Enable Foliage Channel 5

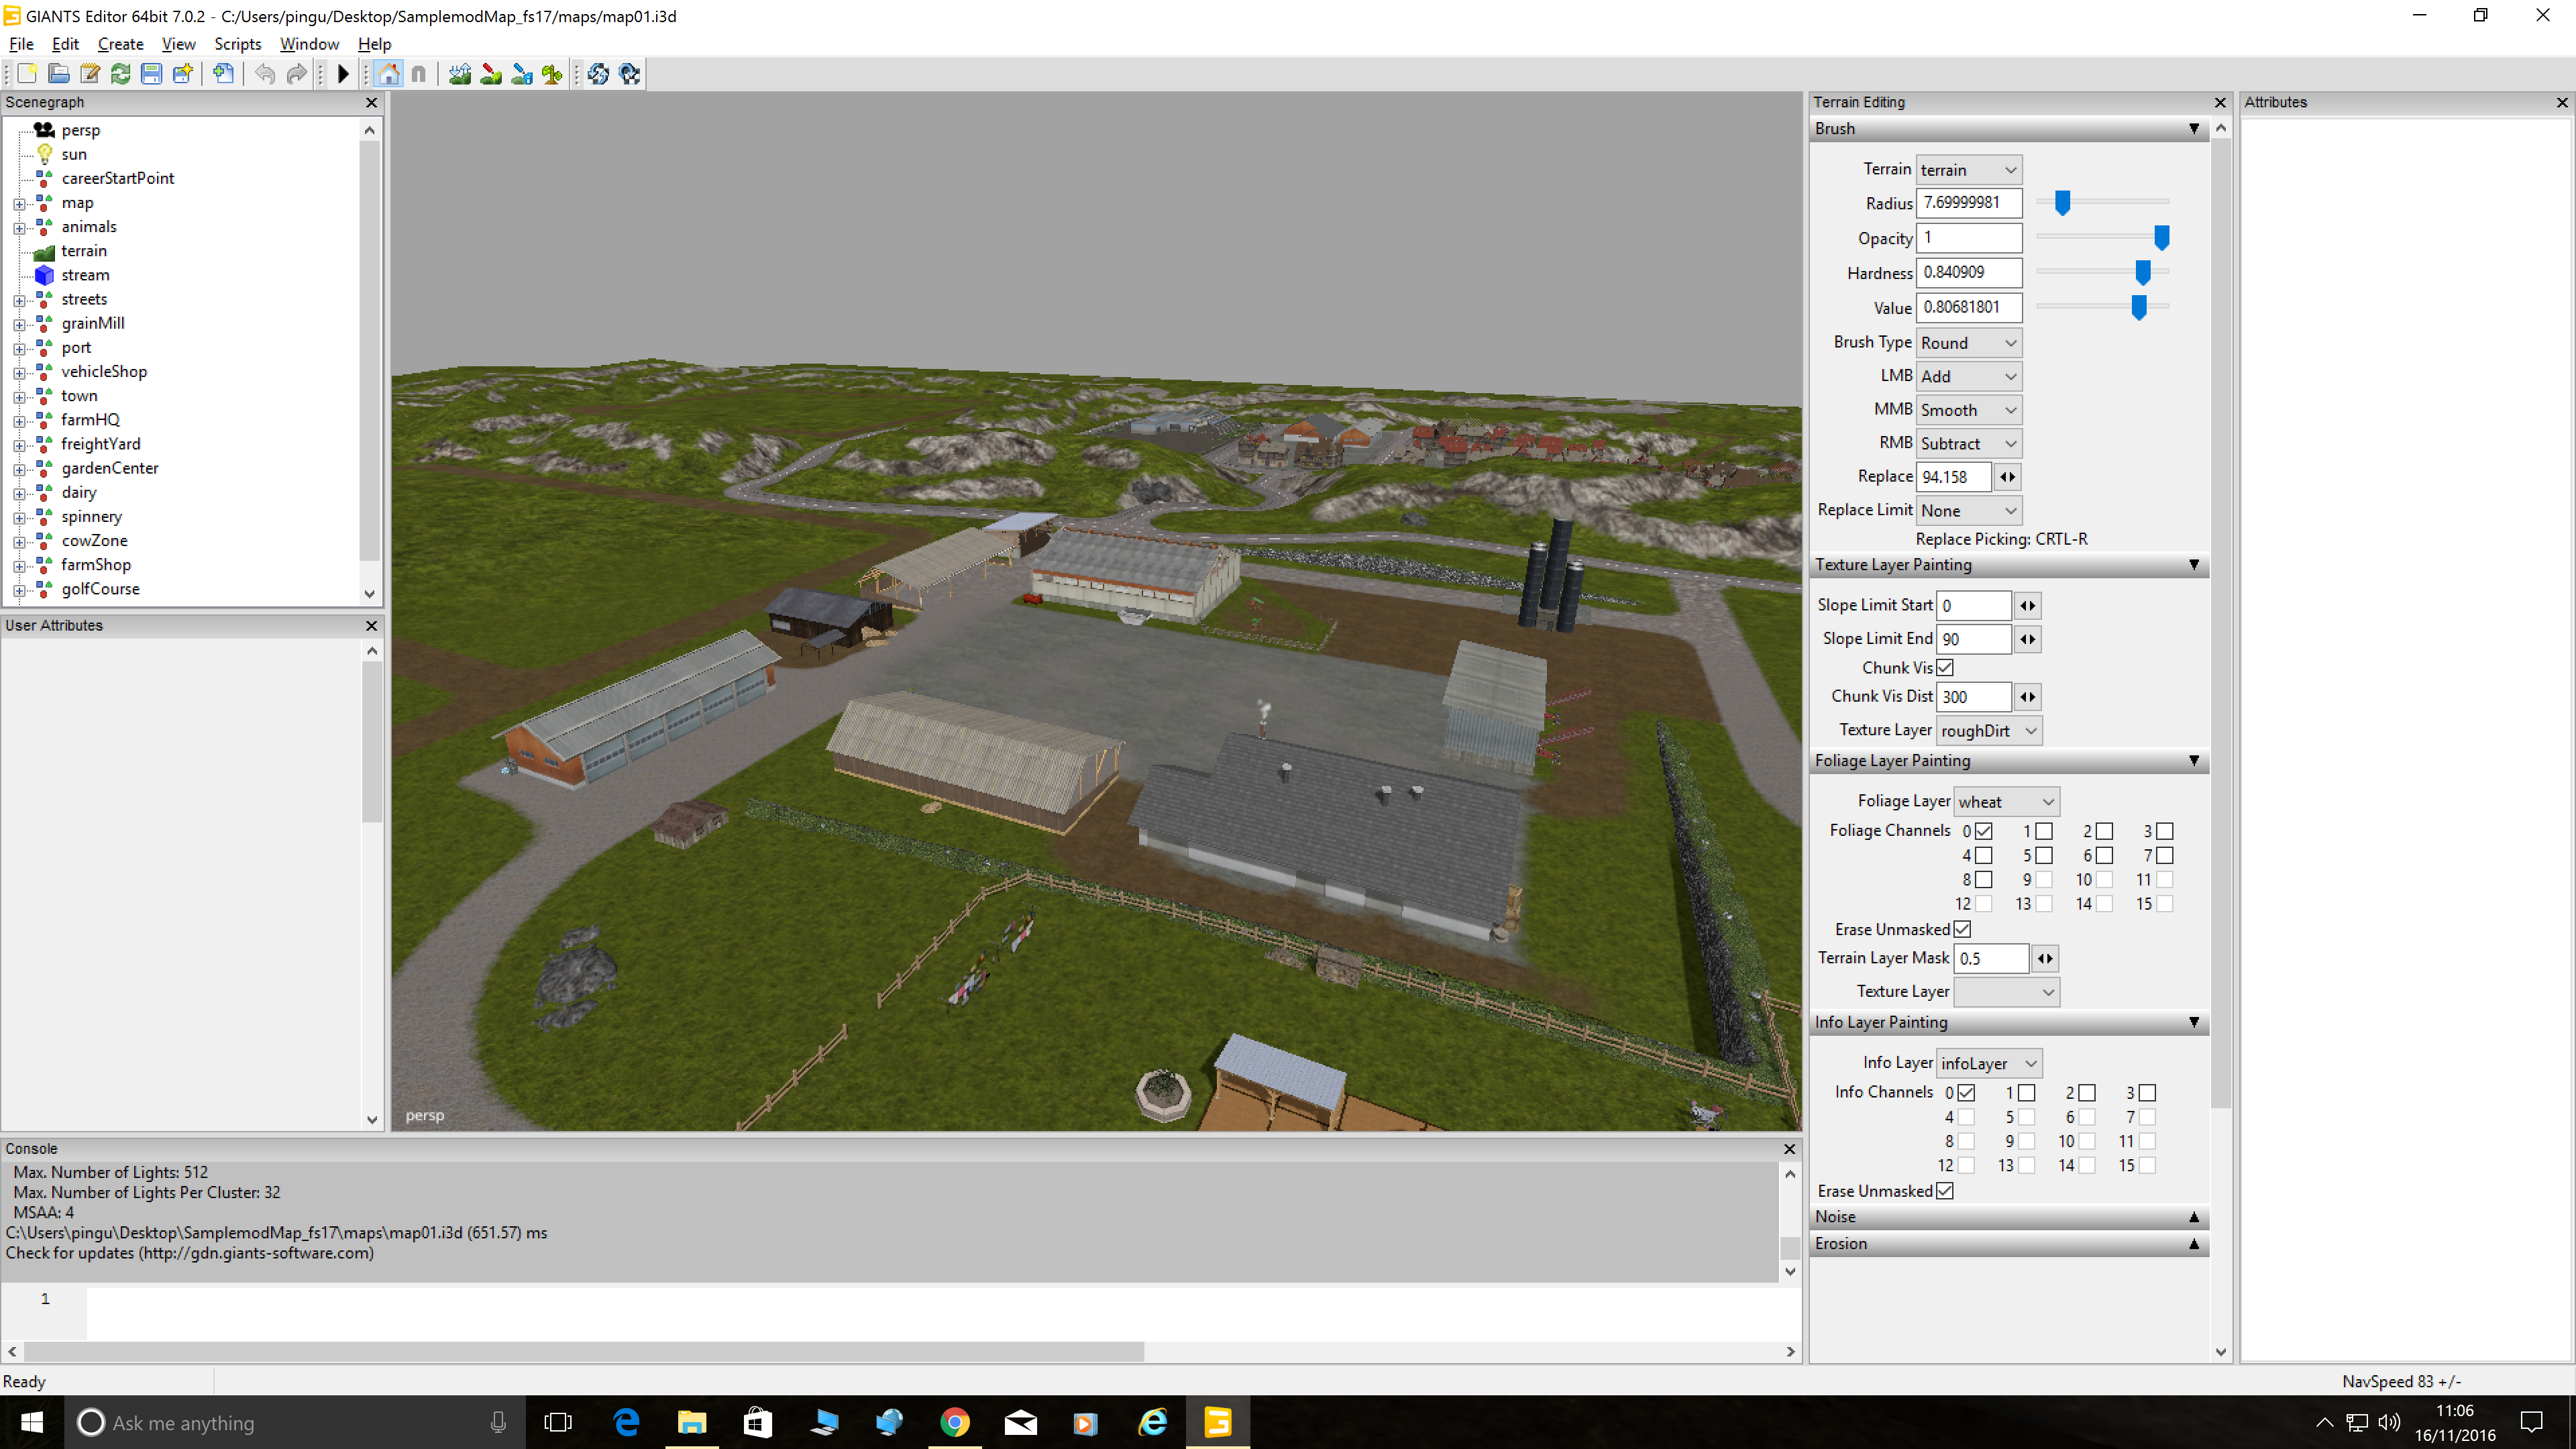coord(2044,855)
